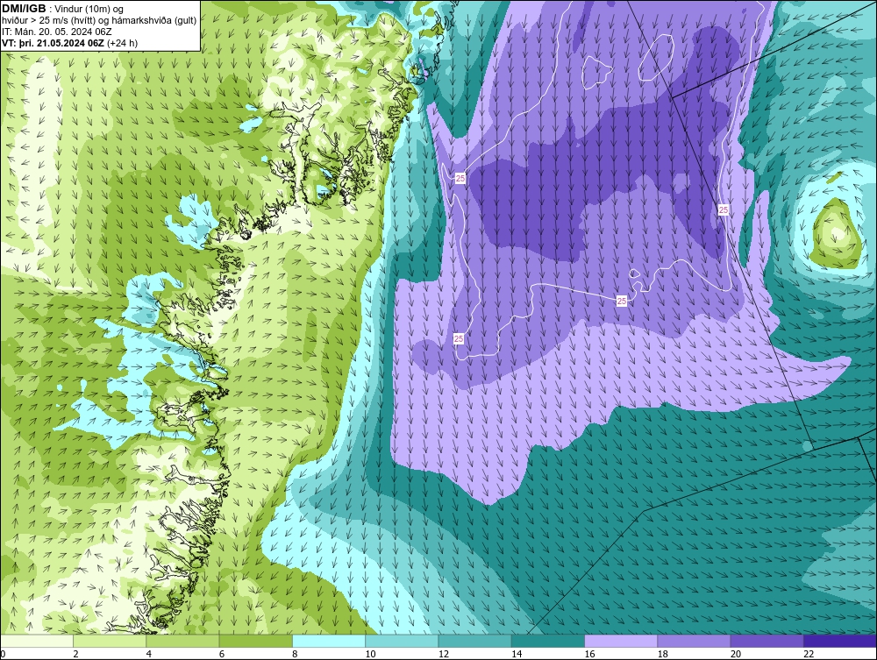The width and height of the screenshot is (877, 660).
Task: Click the legend scale value 12
Action: coord(444,655)
